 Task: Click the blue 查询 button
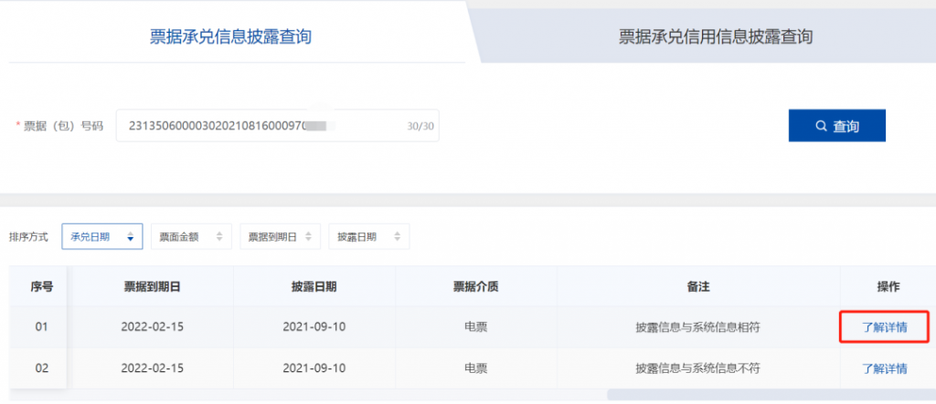[837, 126]
